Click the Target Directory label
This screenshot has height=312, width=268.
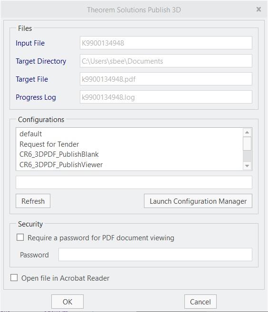(41, 61)
